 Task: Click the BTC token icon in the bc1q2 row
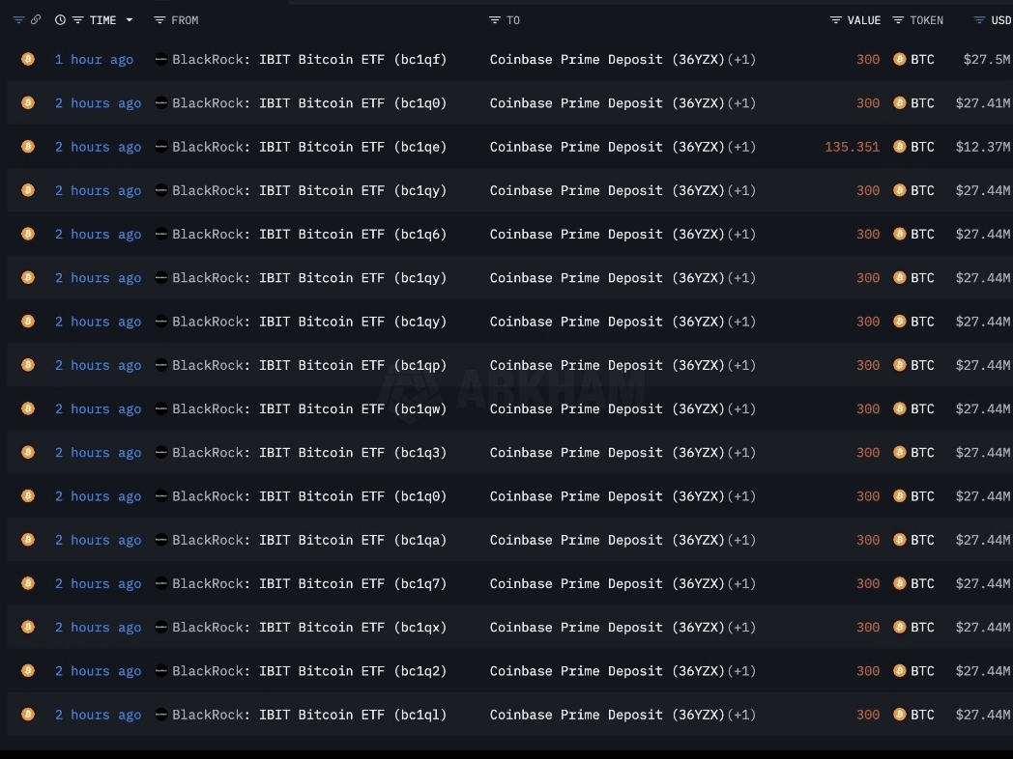[x=899, y=670]
